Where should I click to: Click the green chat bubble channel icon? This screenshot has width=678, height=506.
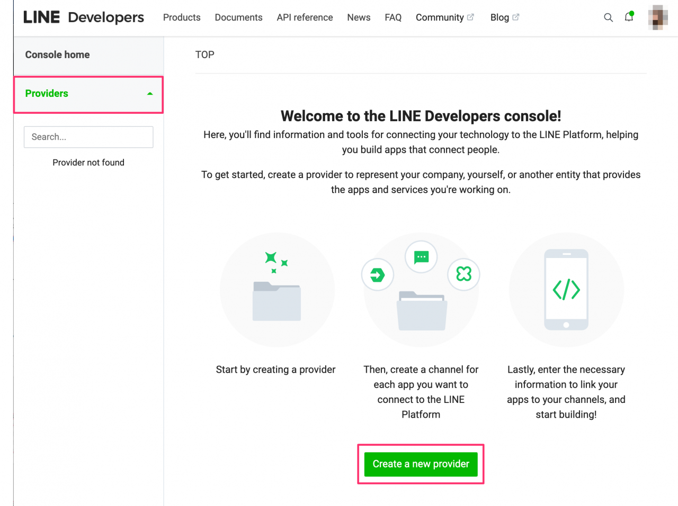click(x=421, y=256)
